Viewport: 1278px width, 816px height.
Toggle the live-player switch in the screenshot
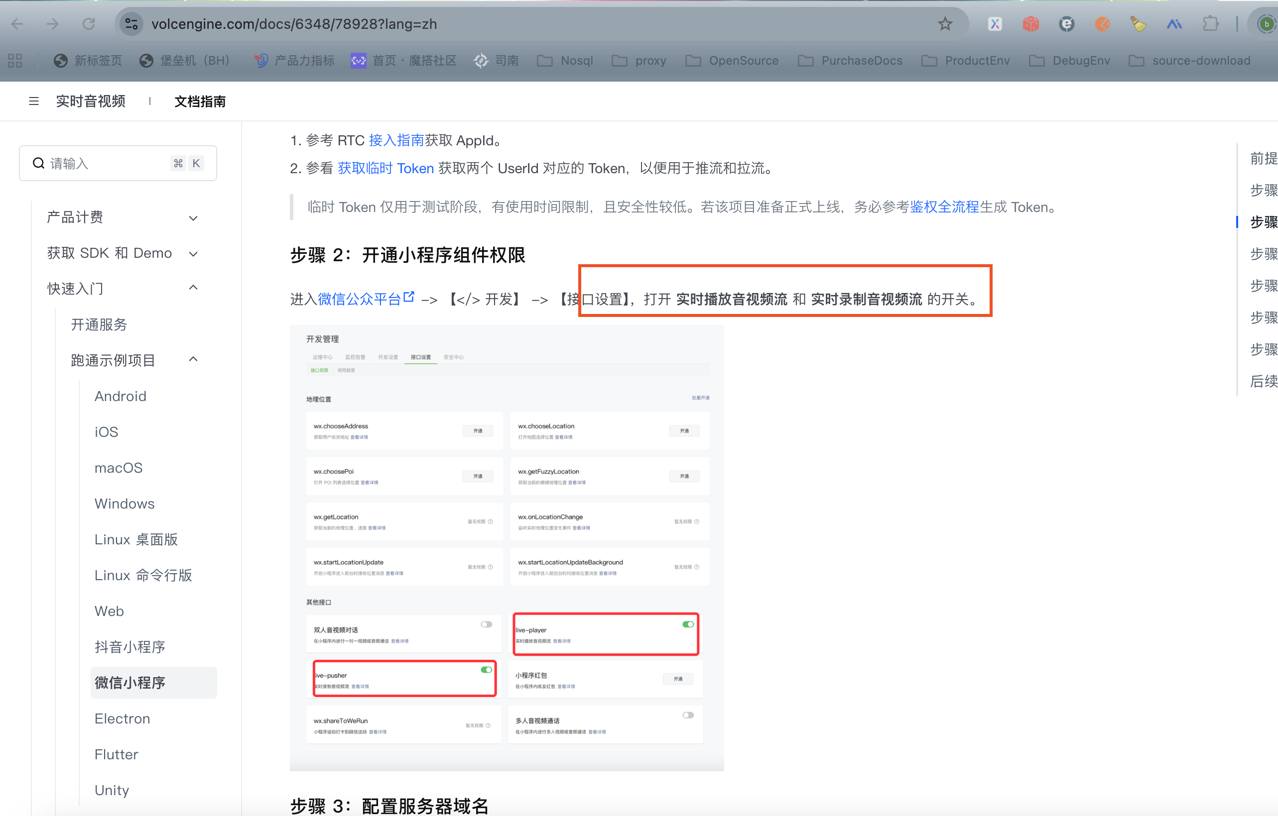[x=688, y=624]
